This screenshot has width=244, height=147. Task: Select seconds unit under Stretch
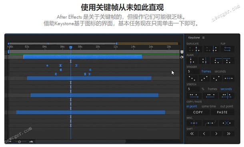[x=226, y=89]
